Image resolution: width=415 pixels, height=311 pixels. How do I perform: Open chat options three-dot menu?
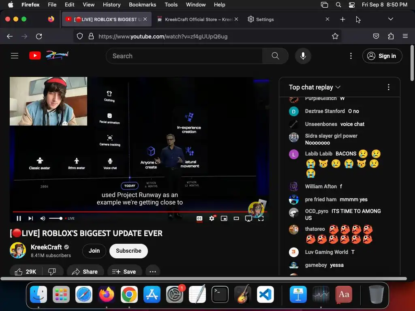pyautogui.click(x=389, y=87)
